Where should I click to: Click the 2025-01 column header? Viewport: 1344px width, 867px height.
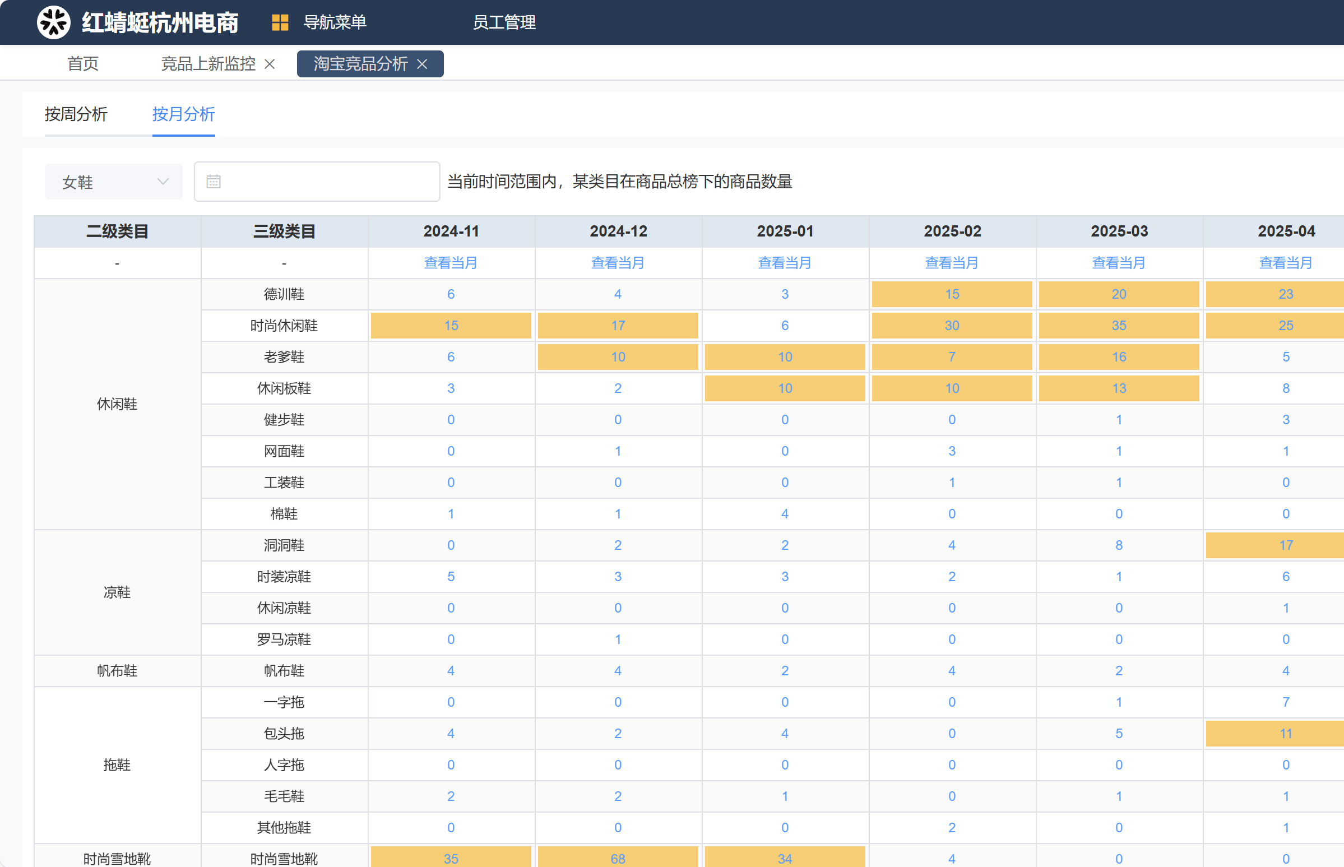pyautogui.click(x=785, y=231)
